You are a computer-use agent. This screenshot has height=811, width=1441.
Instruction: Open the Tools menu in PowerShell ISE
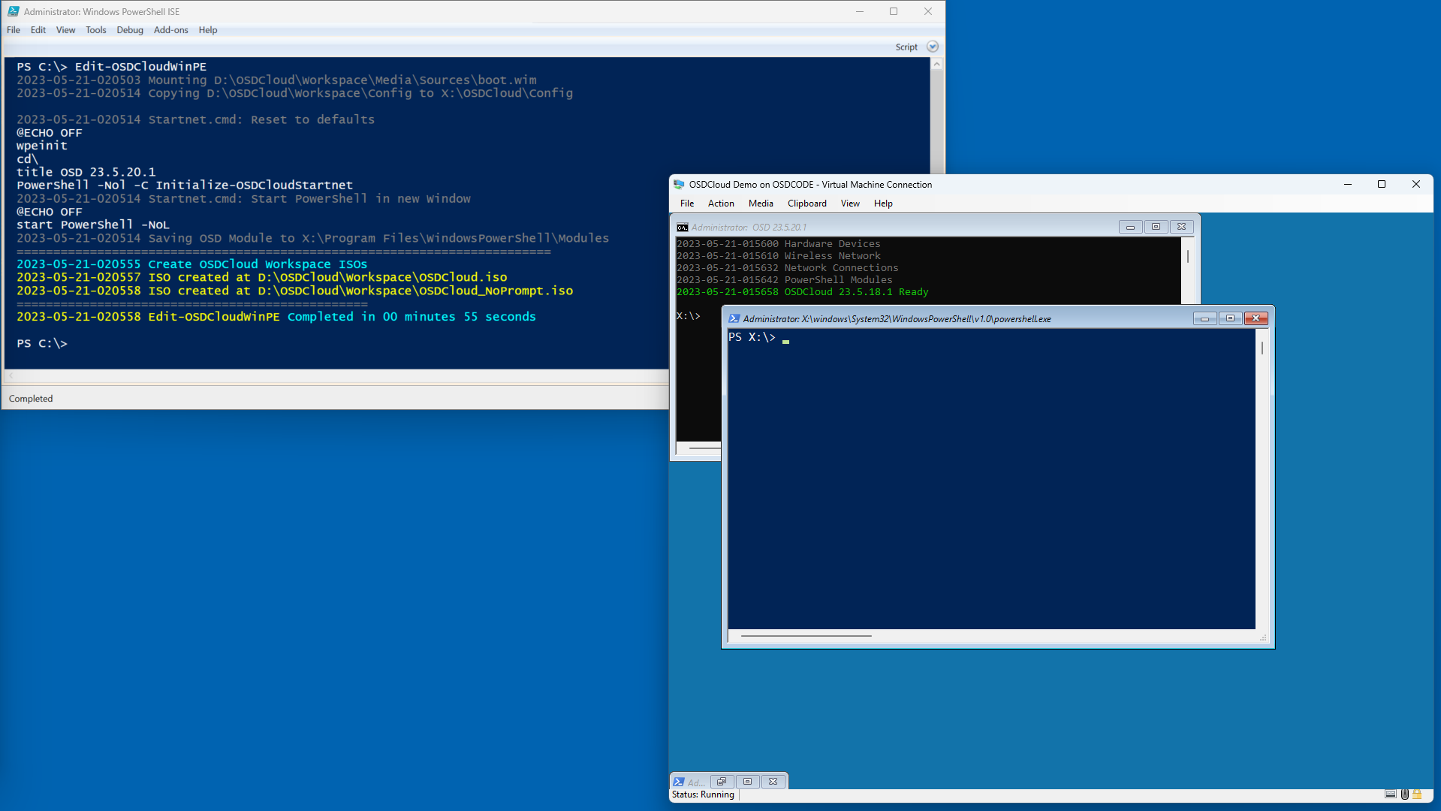point(95,30)
